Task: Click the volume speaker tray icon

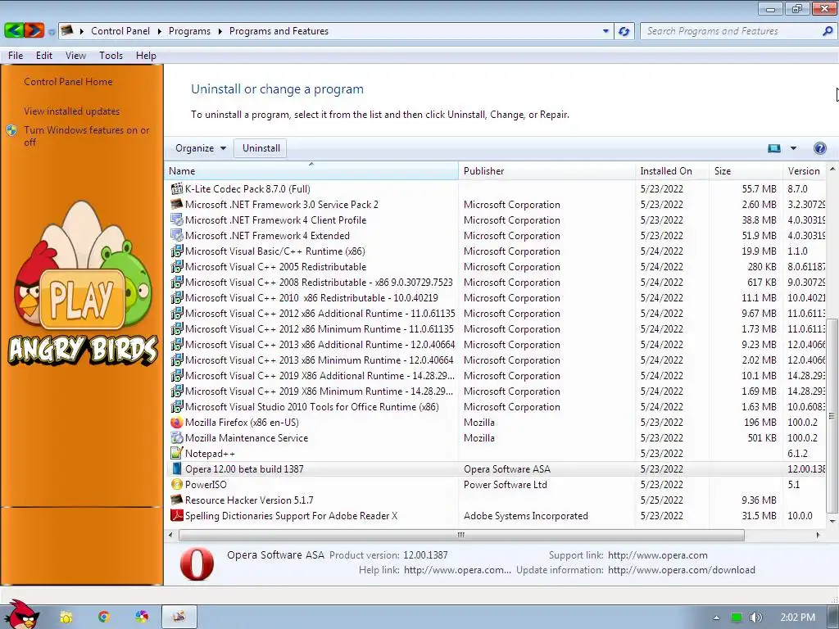Action: pyautogui.click(x=755, y=618)
